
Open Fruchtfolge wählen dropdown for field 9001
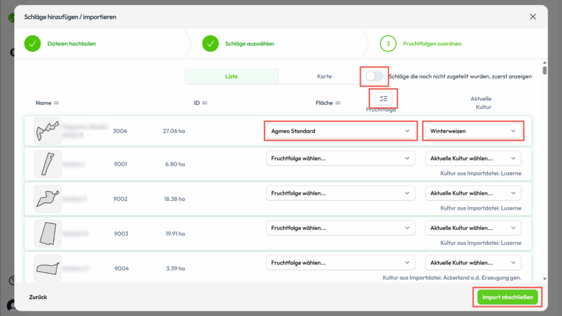click(340, 159)
